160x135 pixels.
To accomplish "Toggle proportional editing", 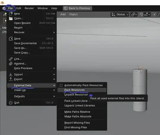I will 154,15.
